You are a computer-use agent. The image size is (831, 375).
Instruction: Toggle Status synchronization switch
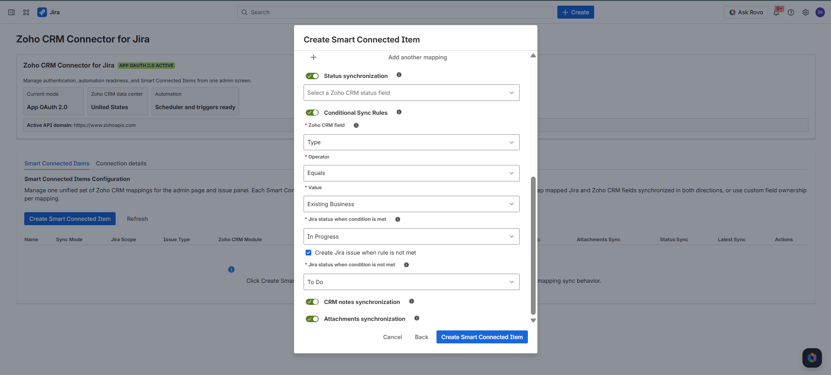pos(312,76)
